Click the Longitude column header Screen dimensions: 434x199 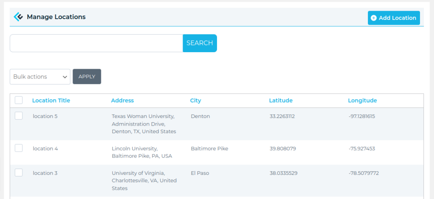[x=362, y=101]
